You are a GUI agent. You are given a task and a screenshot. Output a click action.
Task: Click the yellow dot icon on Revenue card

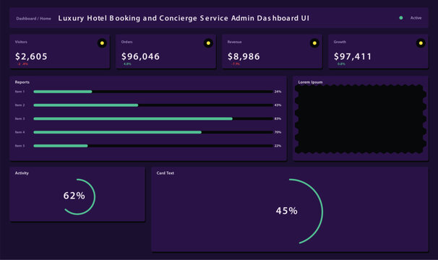click(314, 43)
